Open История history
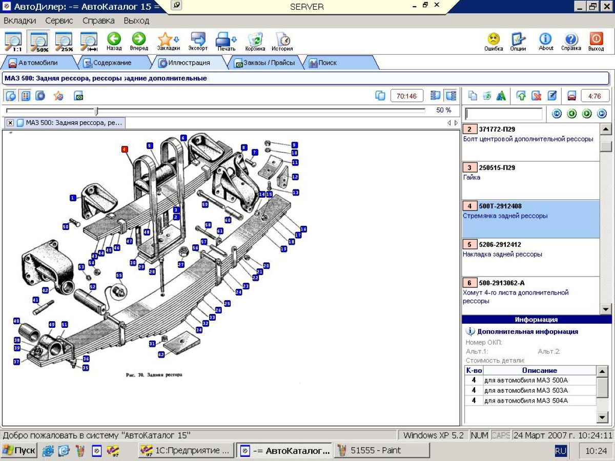Screen dimensions: 615x461 (282, 41)
